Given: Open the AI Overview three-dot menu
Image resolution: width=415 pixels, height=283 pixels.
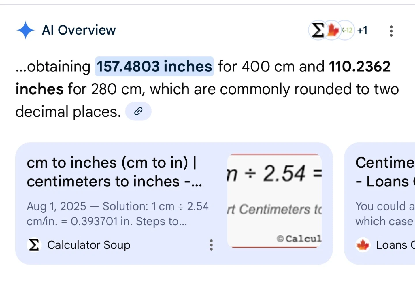Looking at the screenshot, I should 391,31.
